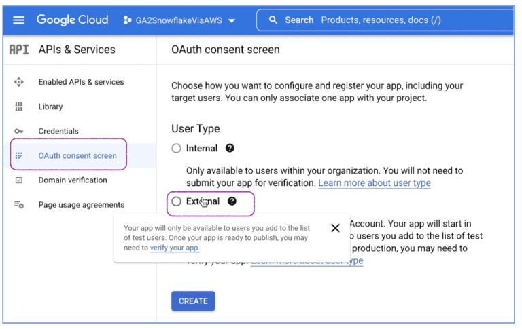Click the CREATE button

tap(193, 301)
